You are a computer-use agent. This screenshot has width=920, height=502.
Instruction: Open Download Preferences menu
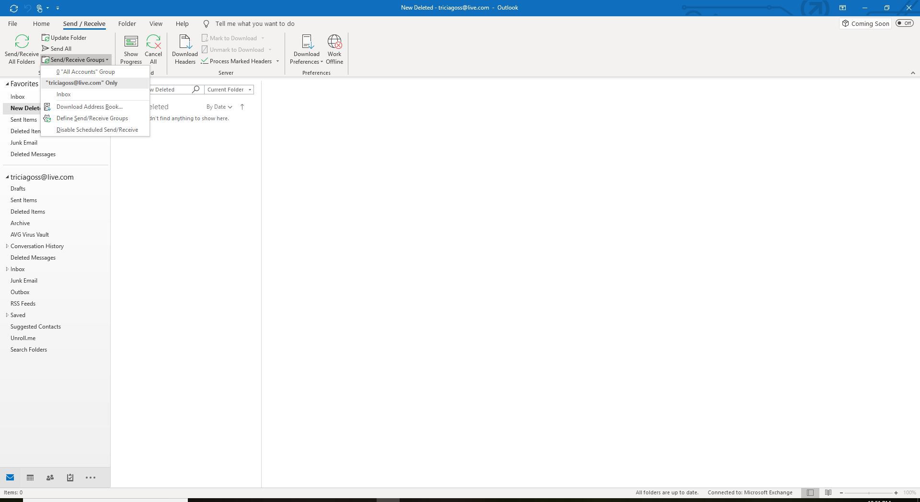307,49
